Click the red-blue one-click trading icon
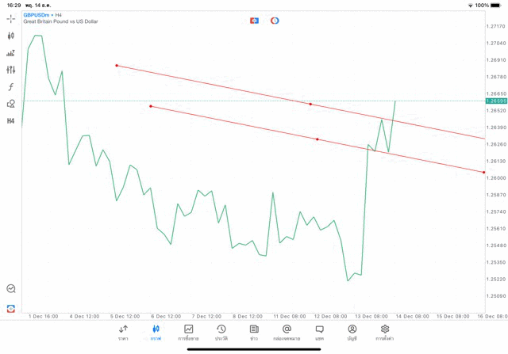508x354 pixels. [x=254, y=20]
